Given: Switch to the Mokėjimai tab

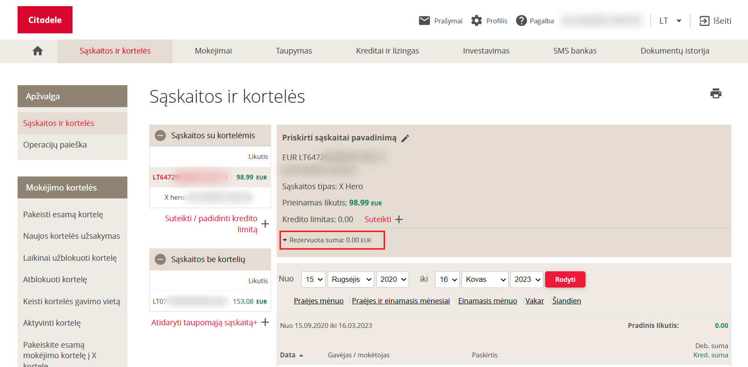Looking at the screenshot, I should pyautogui.click(x=213, y=51).
